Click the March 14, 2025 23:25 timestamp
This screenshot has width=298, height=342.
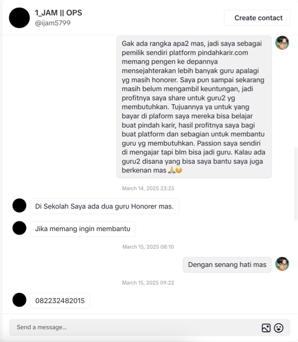[x=148, y=188]
